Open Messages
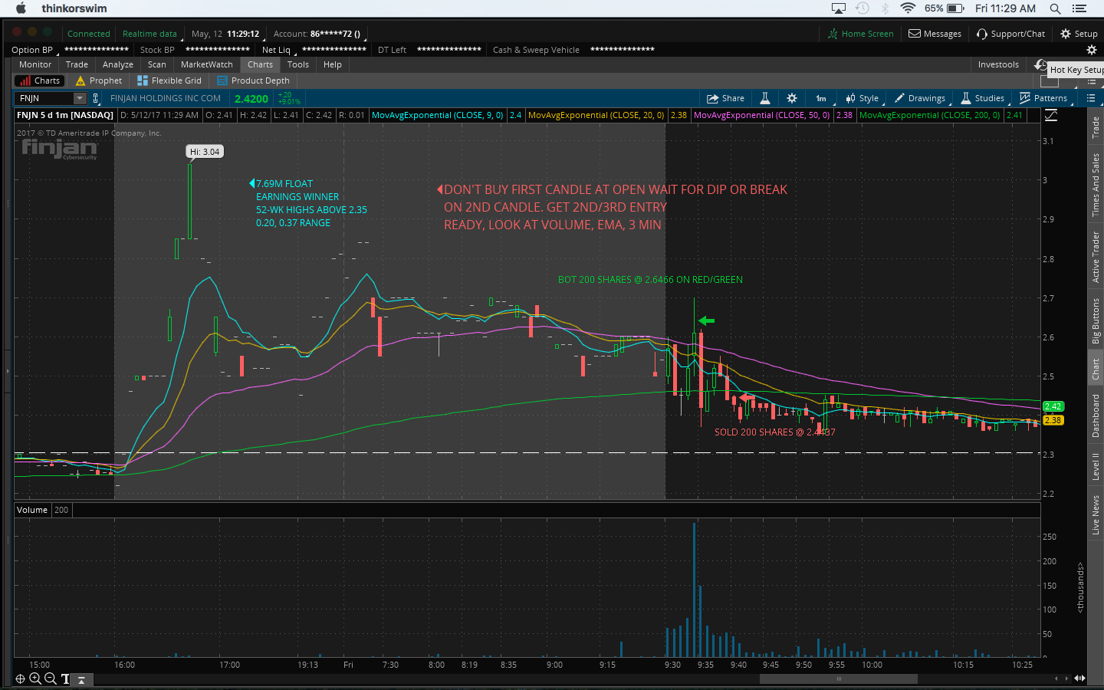Image resolution: width=1104 pixels, height=690 pixels. (935, 34)
